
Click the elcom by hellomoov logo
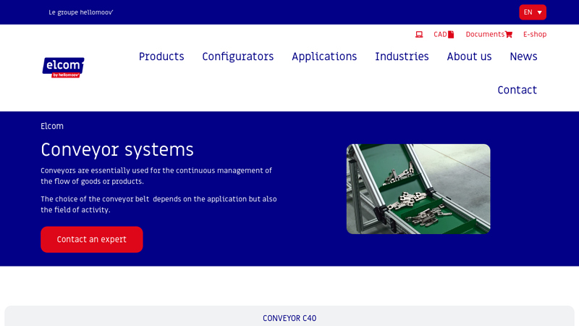[x=63, y=67]
